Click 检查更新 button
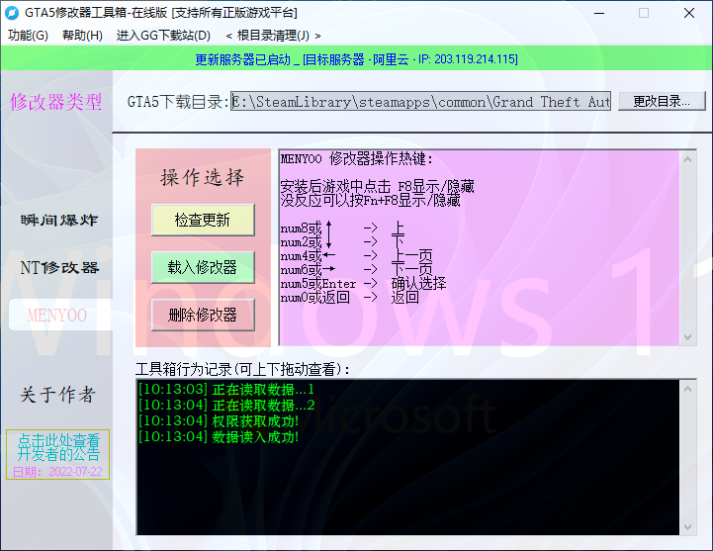The height and width of the screenshot is (551, 713). click(203, 220)
